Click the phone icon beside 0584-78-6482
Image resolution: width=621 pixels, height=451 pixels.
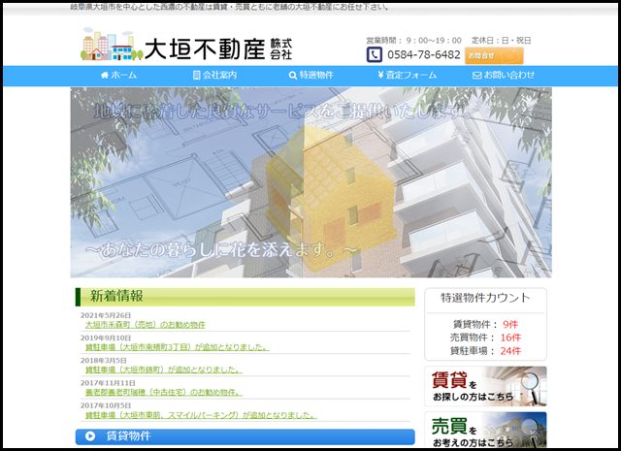point(375,54)
